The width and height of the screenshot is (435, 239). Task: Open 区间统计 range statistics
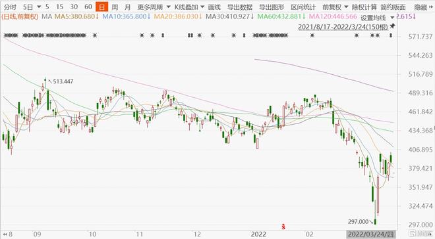303,7
